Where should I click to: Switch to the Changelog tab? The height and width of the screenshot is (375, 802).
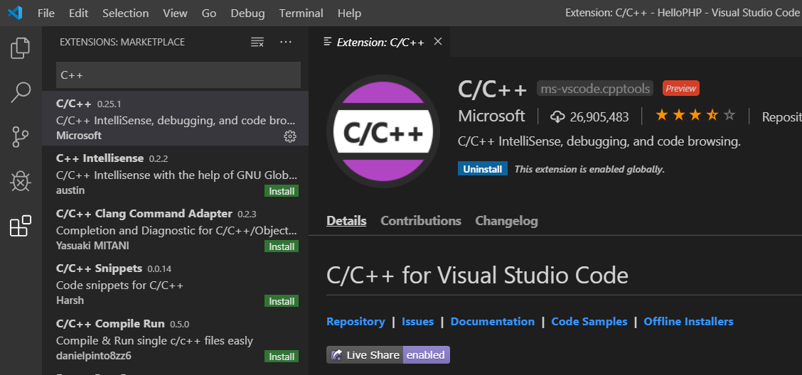tap(506, 221)
